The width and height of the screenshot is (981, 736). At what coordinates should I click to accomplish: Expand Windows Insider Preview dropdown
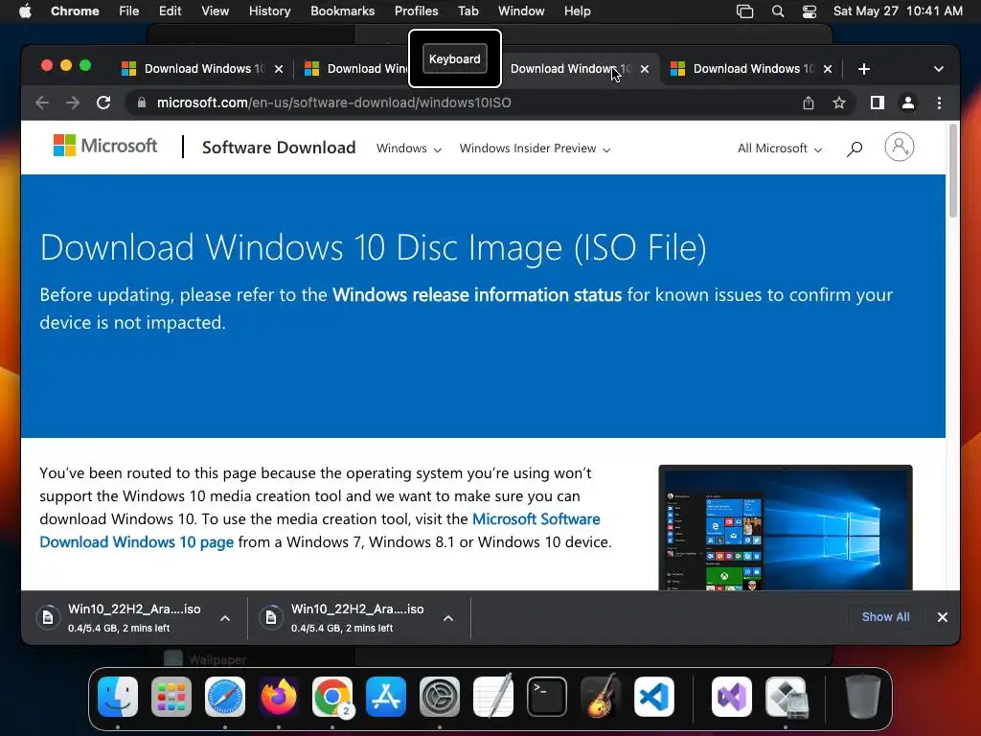tap(535, 149)
